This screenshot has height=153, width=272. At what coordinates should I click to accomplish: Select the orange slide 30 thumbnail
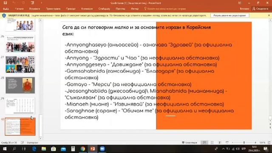20,127
